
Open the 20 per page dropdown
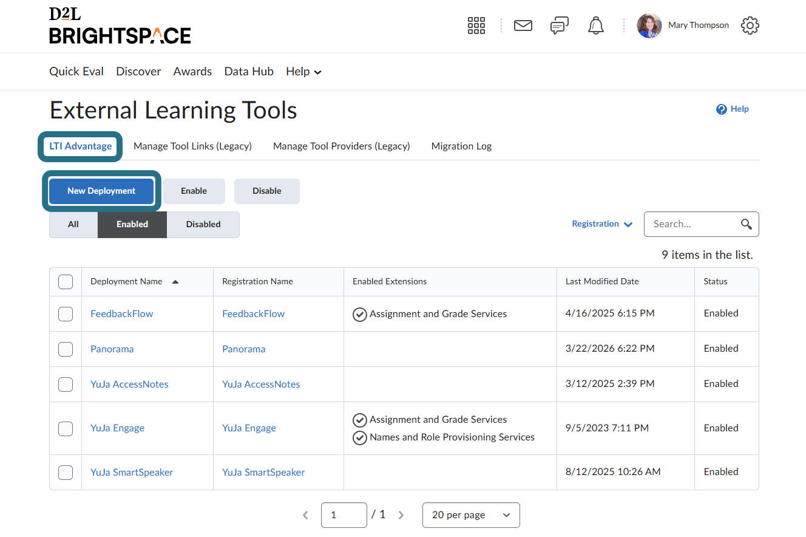click(x=471, y=515)
